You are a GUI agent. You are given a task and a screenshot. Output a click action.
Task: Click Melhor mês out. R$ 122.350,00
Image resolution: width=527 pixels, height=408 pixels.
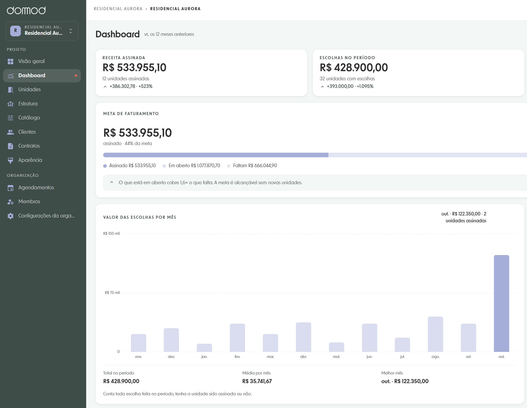(x=405, y=381)
